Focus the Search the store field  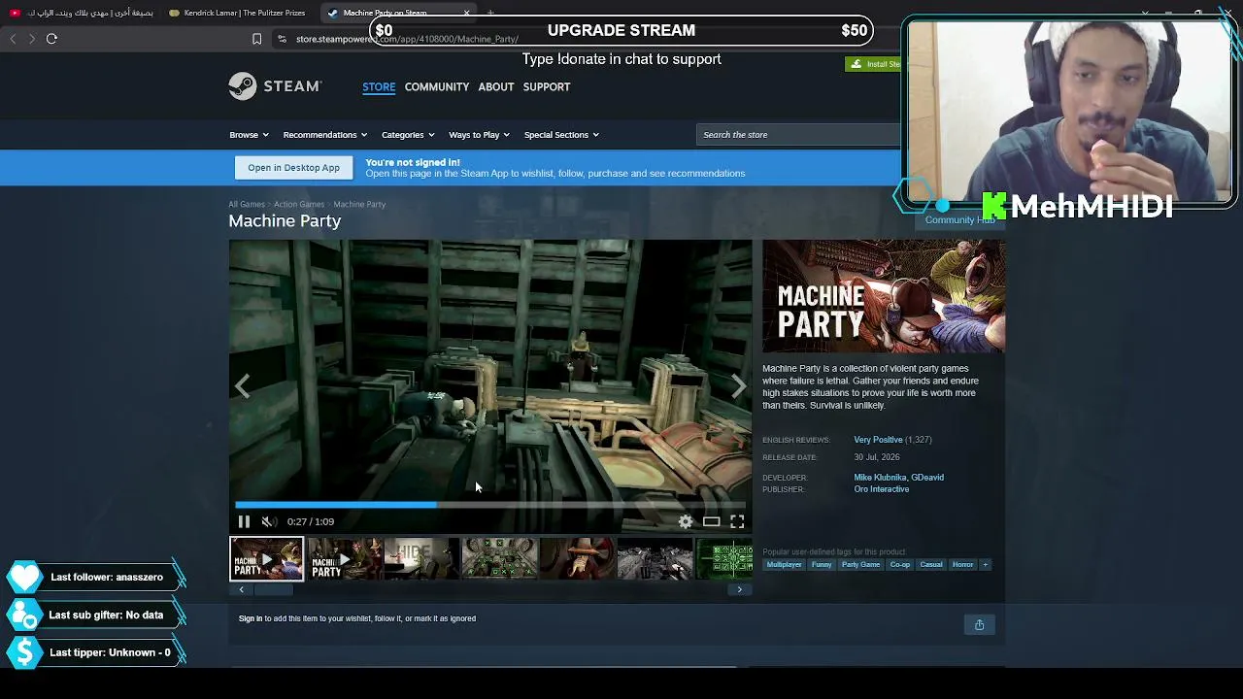(x=798, y=135)
